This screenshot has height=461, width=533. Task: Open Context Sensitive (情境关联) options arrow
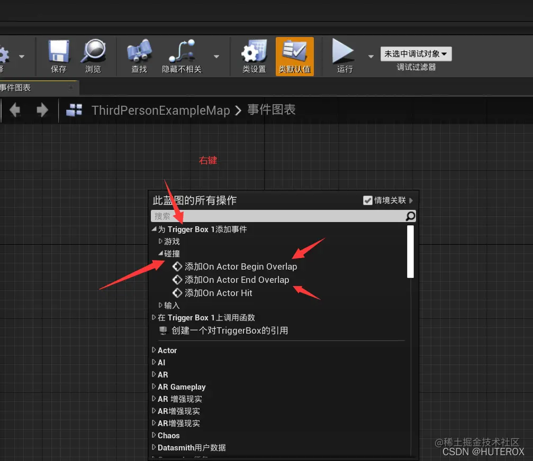tap(411, 200)
